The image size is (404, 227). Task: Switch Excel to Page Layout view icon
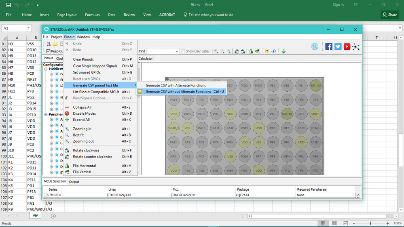coord(334,223)
